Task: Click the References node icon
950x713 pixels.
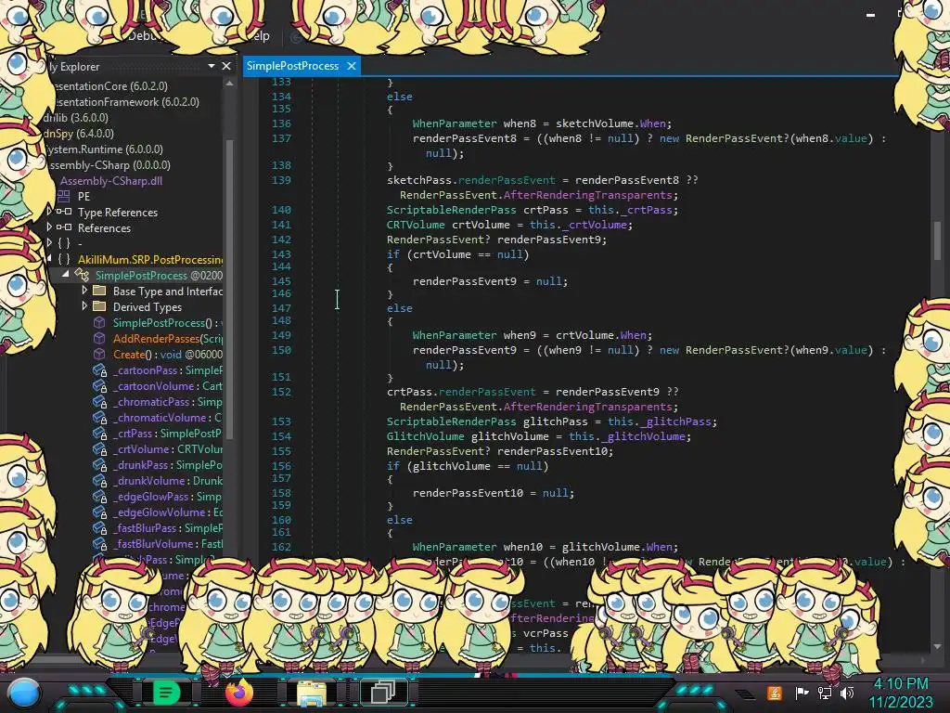Action: [x=64, y=227]
